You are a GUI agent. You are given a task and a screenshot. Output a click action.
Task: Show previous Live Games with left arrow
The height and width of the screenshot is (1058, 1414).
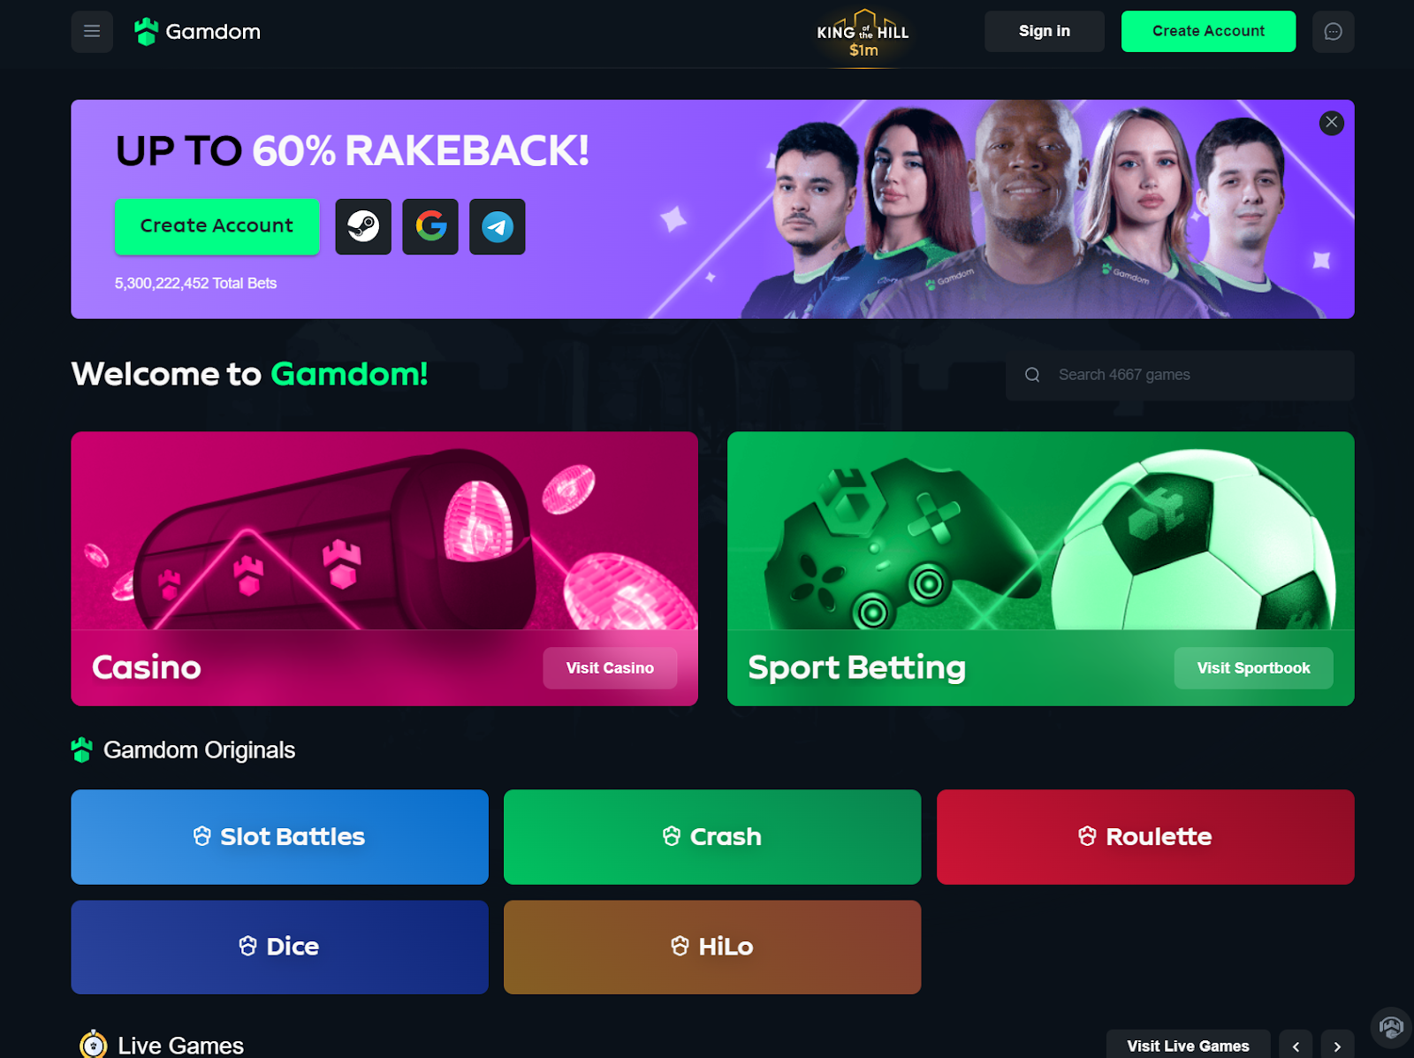[1296, 1046]
